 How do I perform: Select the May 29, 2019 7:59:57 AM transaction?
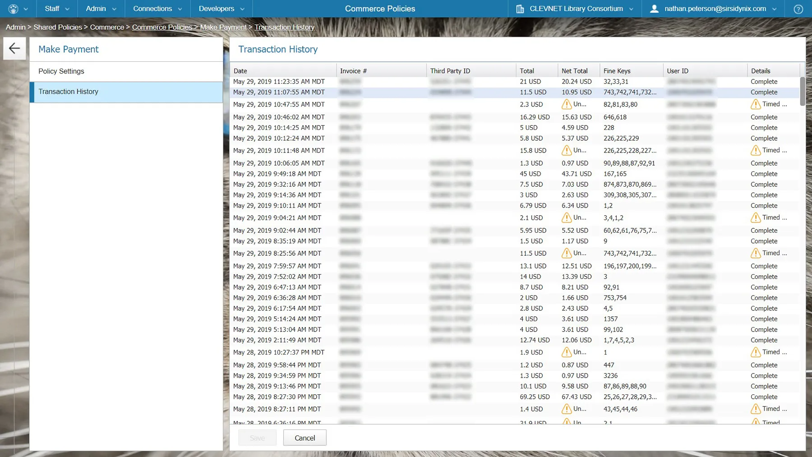tap(515, 266)
